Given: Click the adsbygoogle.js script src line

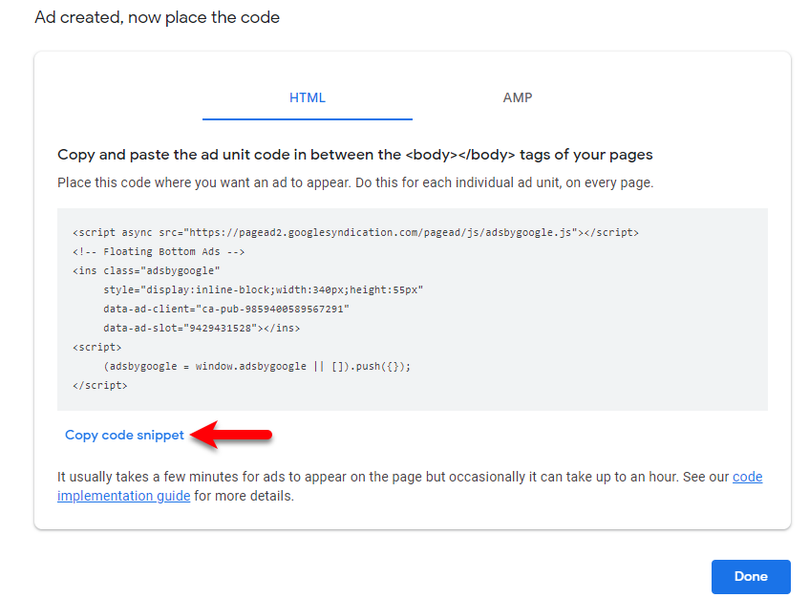Looking at the screenshot, I should pos(355,233).
